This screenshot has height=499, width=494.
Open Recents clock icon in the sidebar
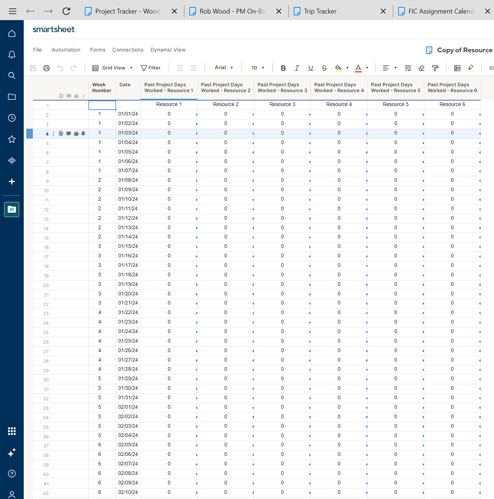pos(12,118)
